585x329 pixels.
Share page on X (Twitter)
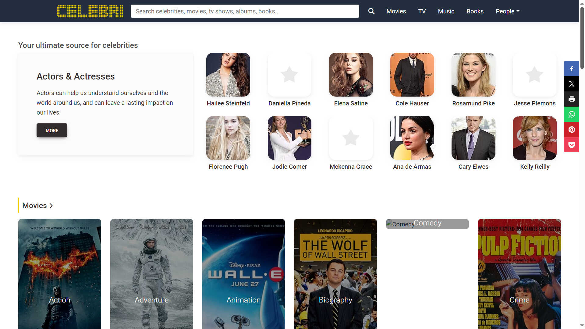point(572,84)
